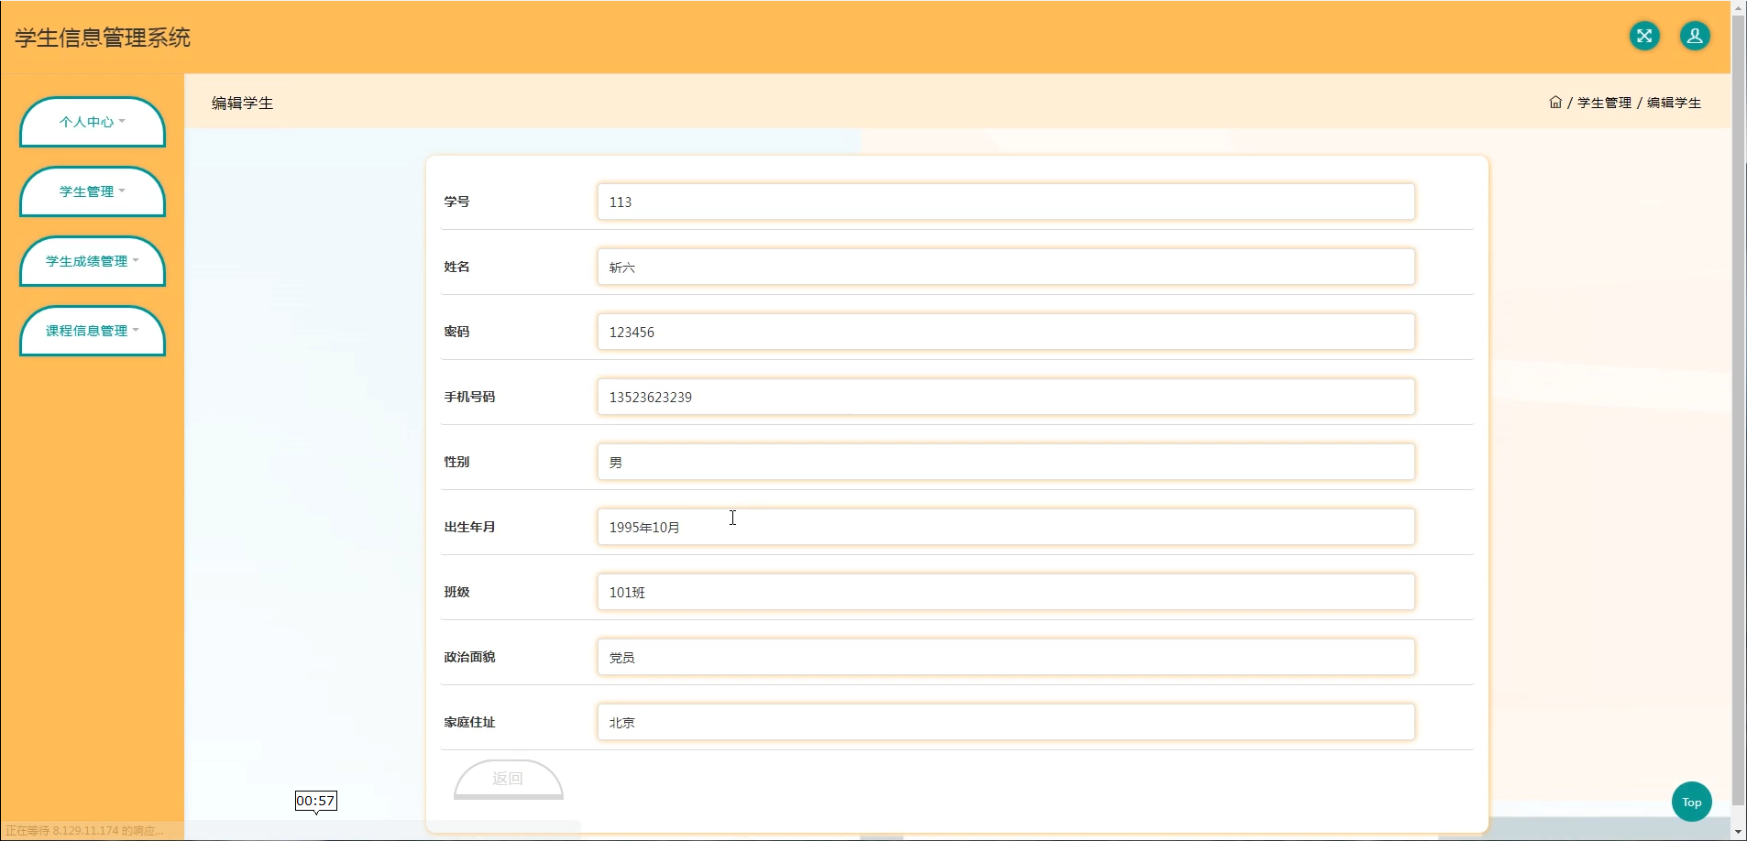Click the 政治面貌 field label
Image resolution: width=1747 pixels, height=841 pixels.
click(x=469, y=657)
